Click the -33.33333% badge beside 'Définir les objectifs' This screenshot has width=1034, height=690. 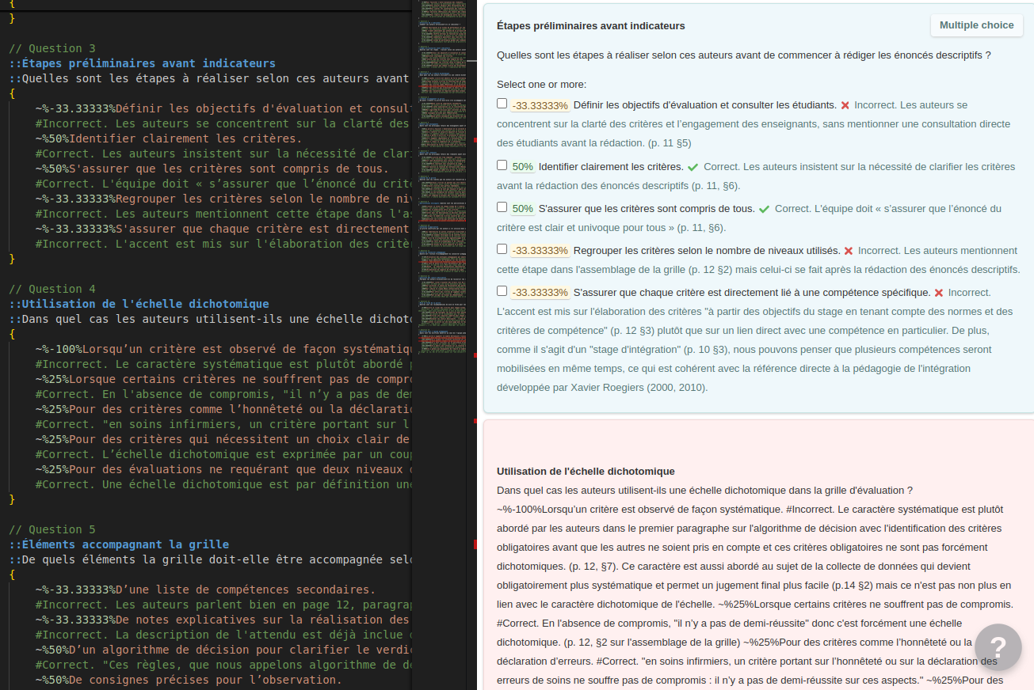(540, 105)
